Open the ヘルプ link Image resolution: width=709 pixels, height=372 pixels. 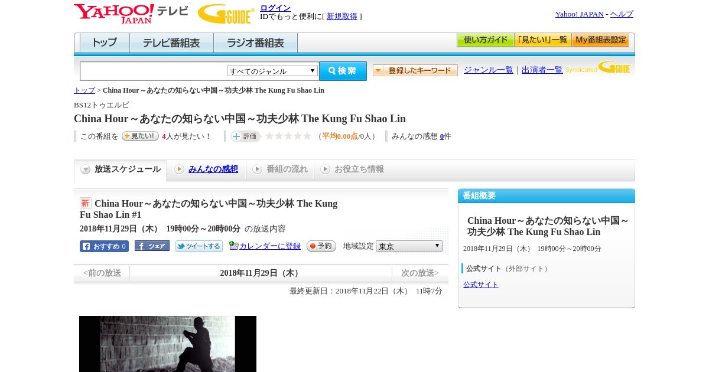(x=622, y=14)
